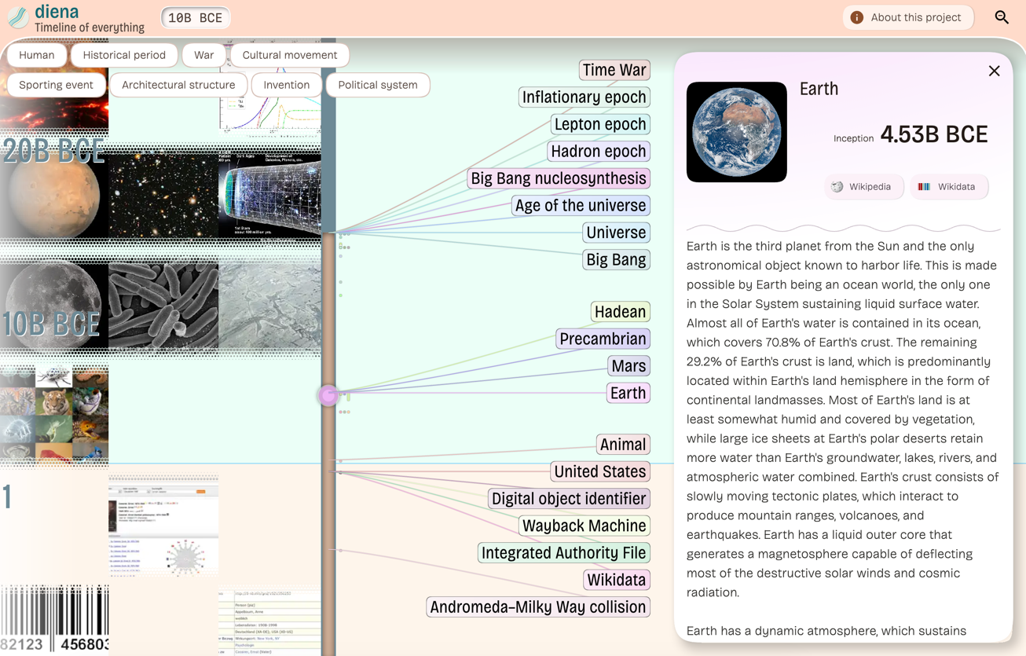The width and height of the screenshot is (1026, 656).
Task: Click the bacteria microscope thumbnail
Action: click(x=163, y=306)
